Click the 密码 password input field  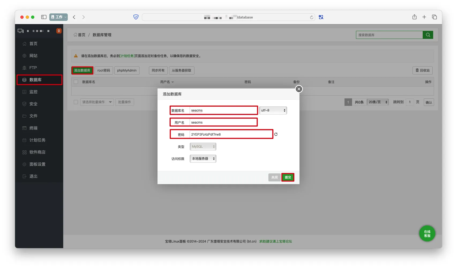coord(230,135)
